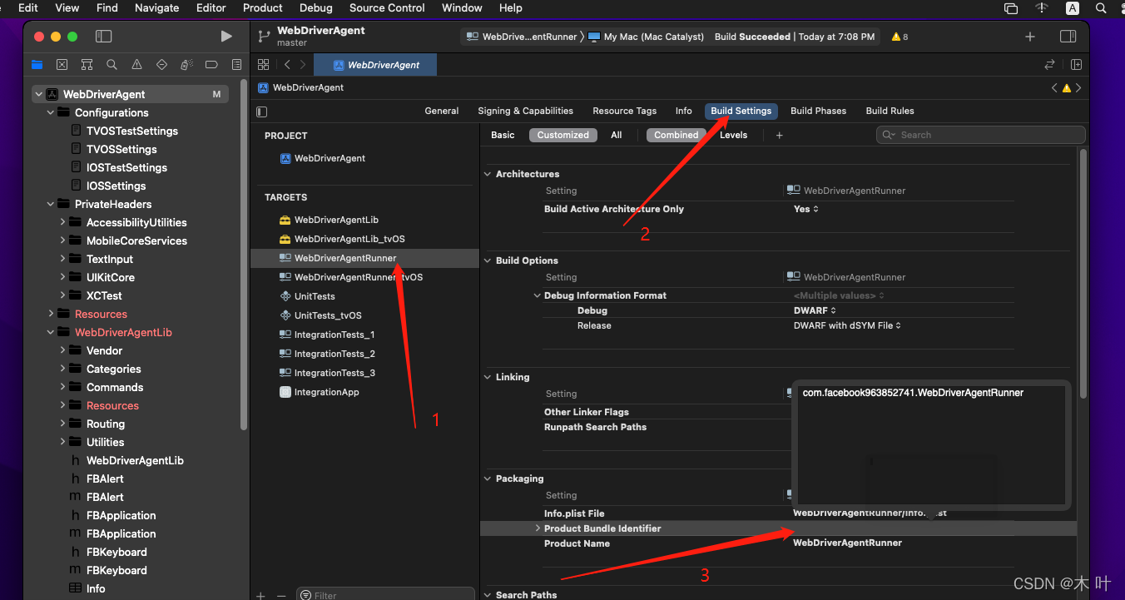Open the Build Rules tab
Screen dimensions: 1125x600
(890, 111)
